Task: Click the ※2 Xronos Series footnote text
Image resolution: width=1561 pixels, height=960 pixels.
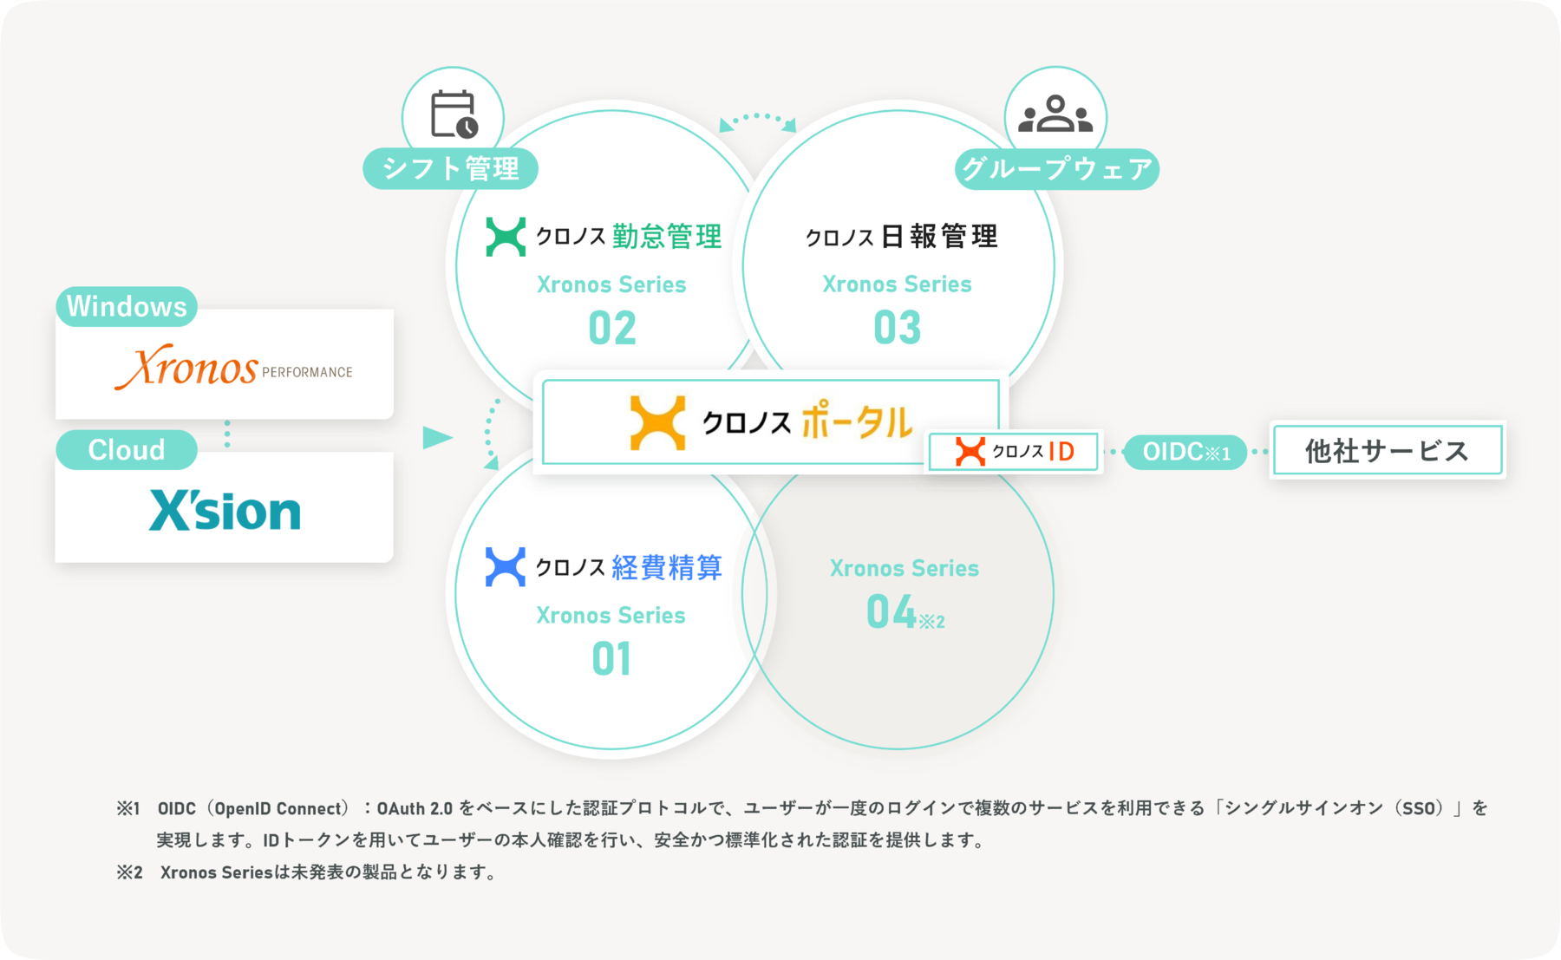Action: pyautogui.click(x=307, y=872)
